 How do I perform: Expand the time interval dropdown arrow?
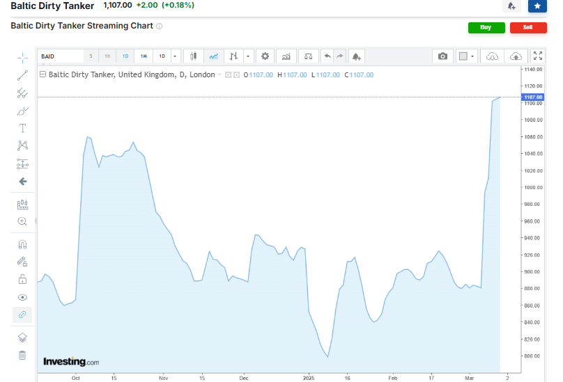[x=175, y=56]
